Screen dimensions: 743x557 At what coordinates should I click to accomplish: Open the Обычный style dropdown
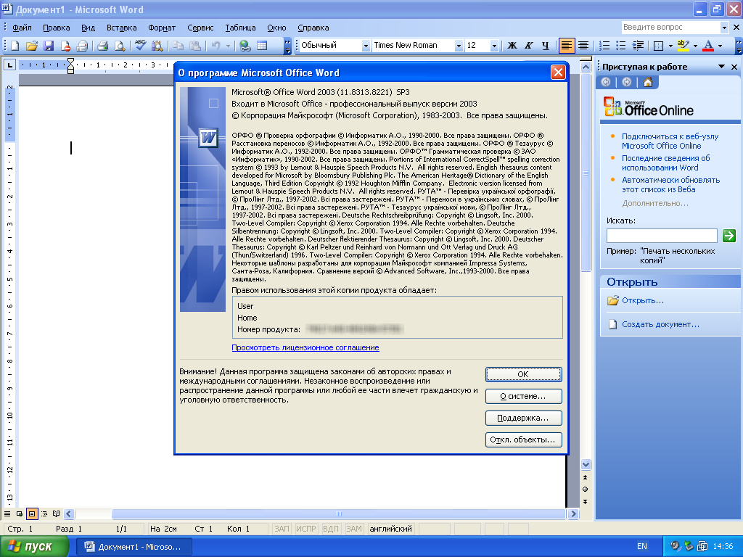pyautogui.click(x=365, y=46)
